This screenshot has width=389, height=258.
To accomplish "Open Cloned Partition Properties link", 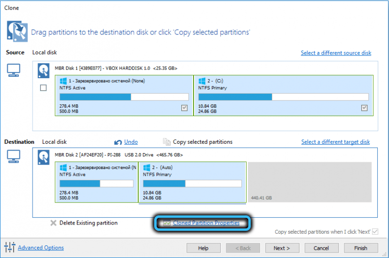I will (206, 223).
